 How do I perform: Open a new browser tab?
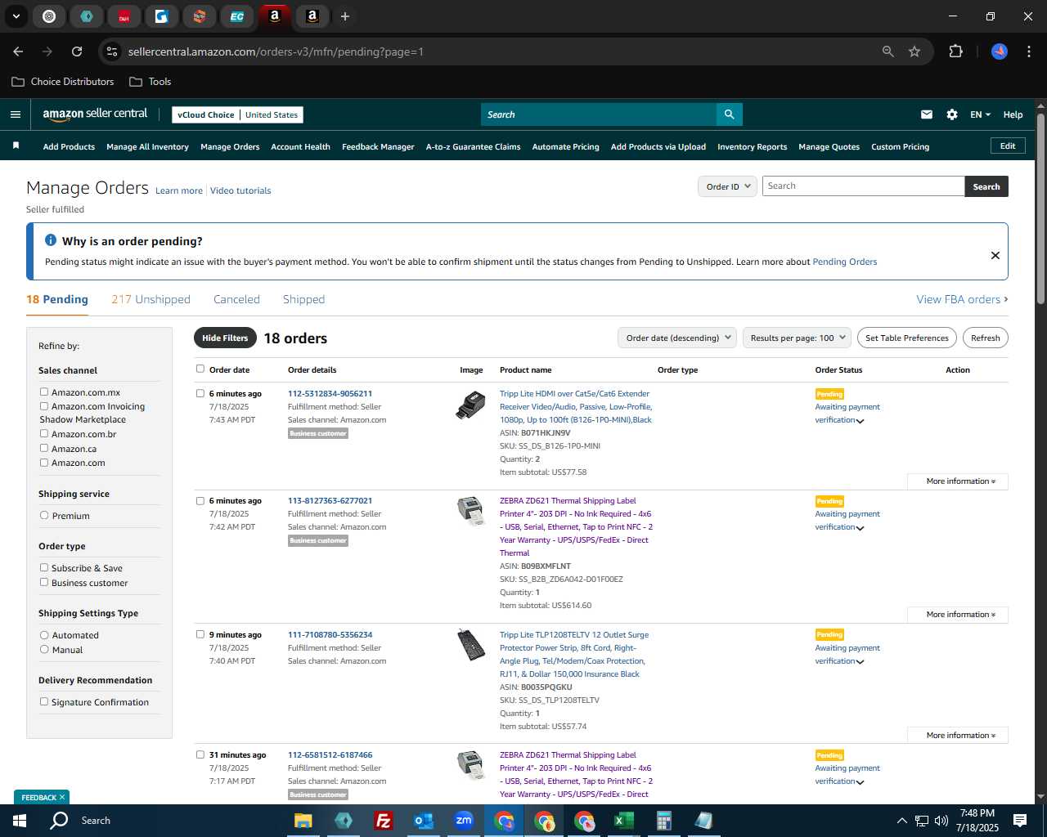tap(345, 16)
